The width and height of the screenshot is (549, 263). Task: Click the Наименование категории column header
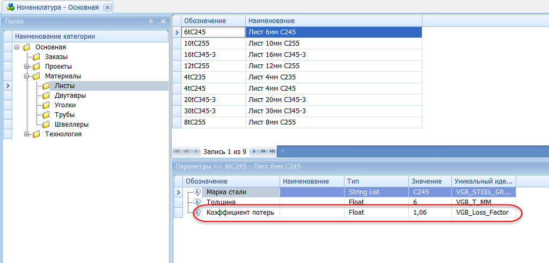click(55, 36)
